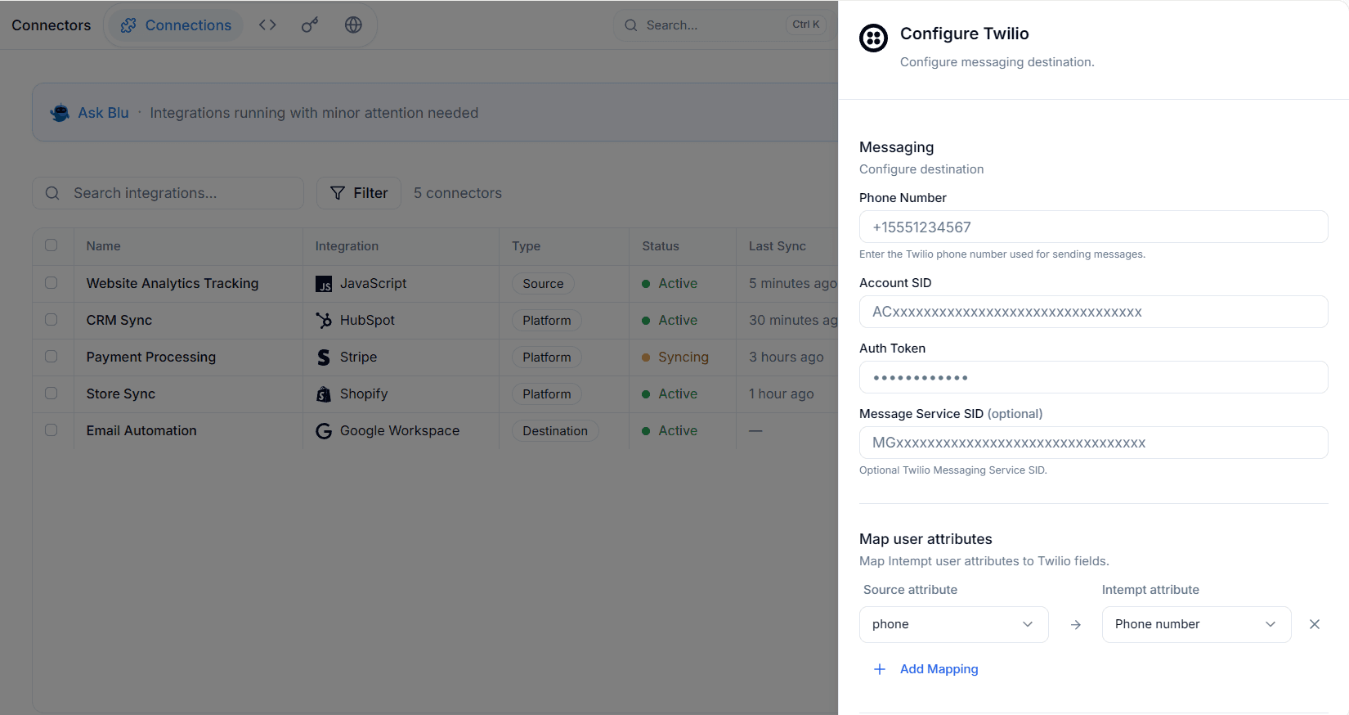Screen dimensions: 1349x715
Task: Click the Destination type badge
Action: pos(555,431)
